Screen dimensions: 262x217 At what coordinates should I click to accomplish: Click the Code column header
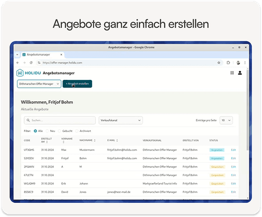tap(27, 140)
